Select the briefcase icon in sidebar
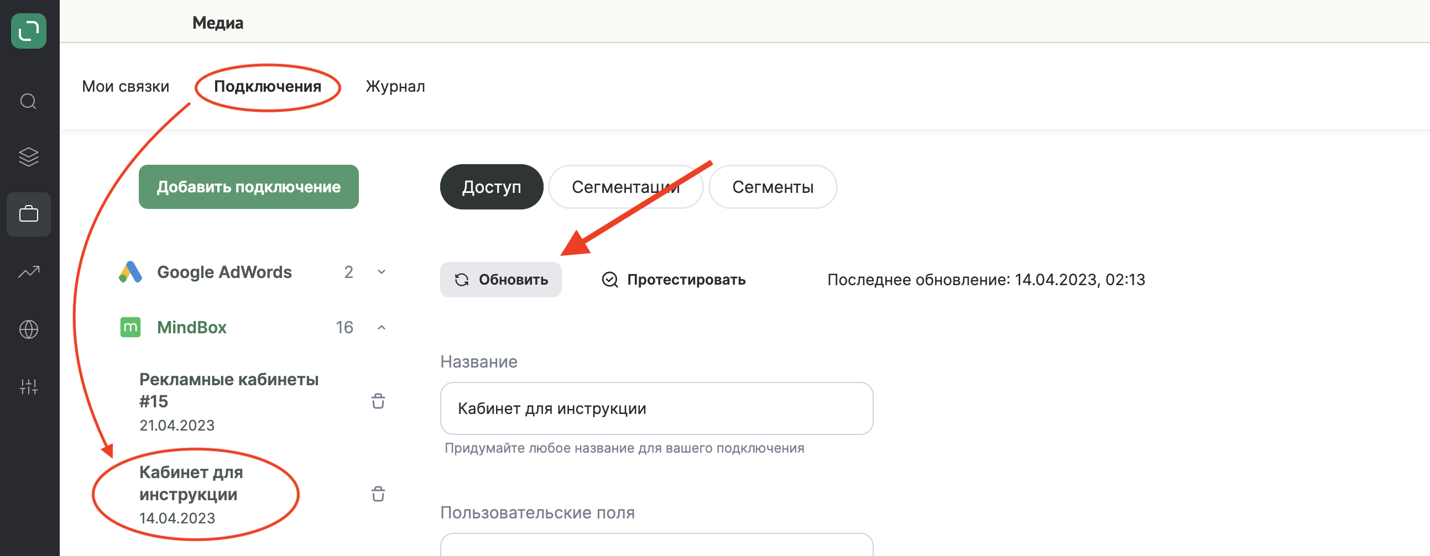 29,214
